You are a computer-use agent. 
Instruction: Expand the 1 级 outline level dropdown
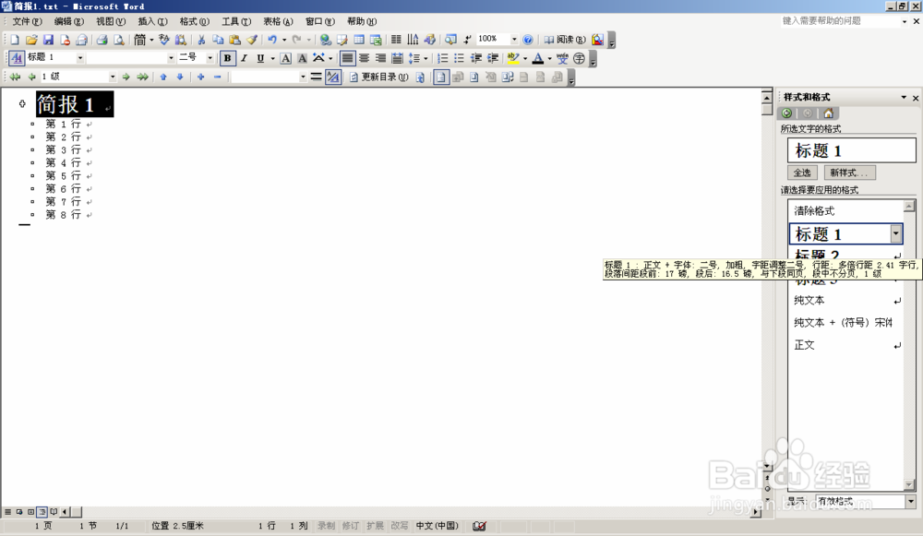coord(113,77)
